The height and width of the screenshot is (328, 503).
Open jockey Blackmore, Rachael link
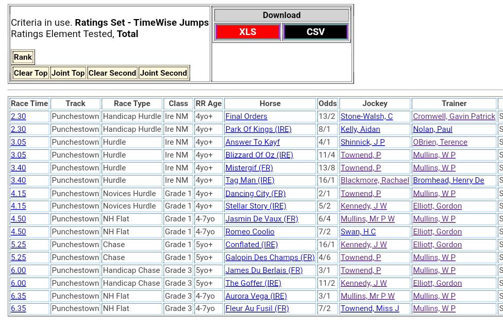(375, 180)
